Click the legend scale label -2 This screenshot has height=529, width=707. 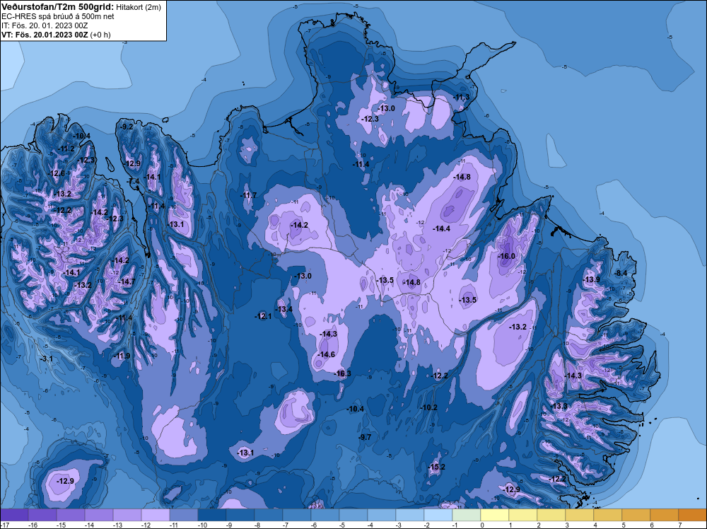point(428,525)
